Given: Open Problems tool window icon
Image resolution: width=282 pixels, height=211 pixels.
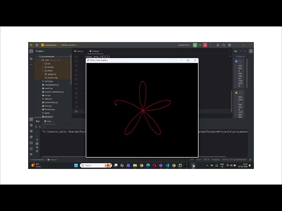Looking at the screenshot, I should point(31,149).
